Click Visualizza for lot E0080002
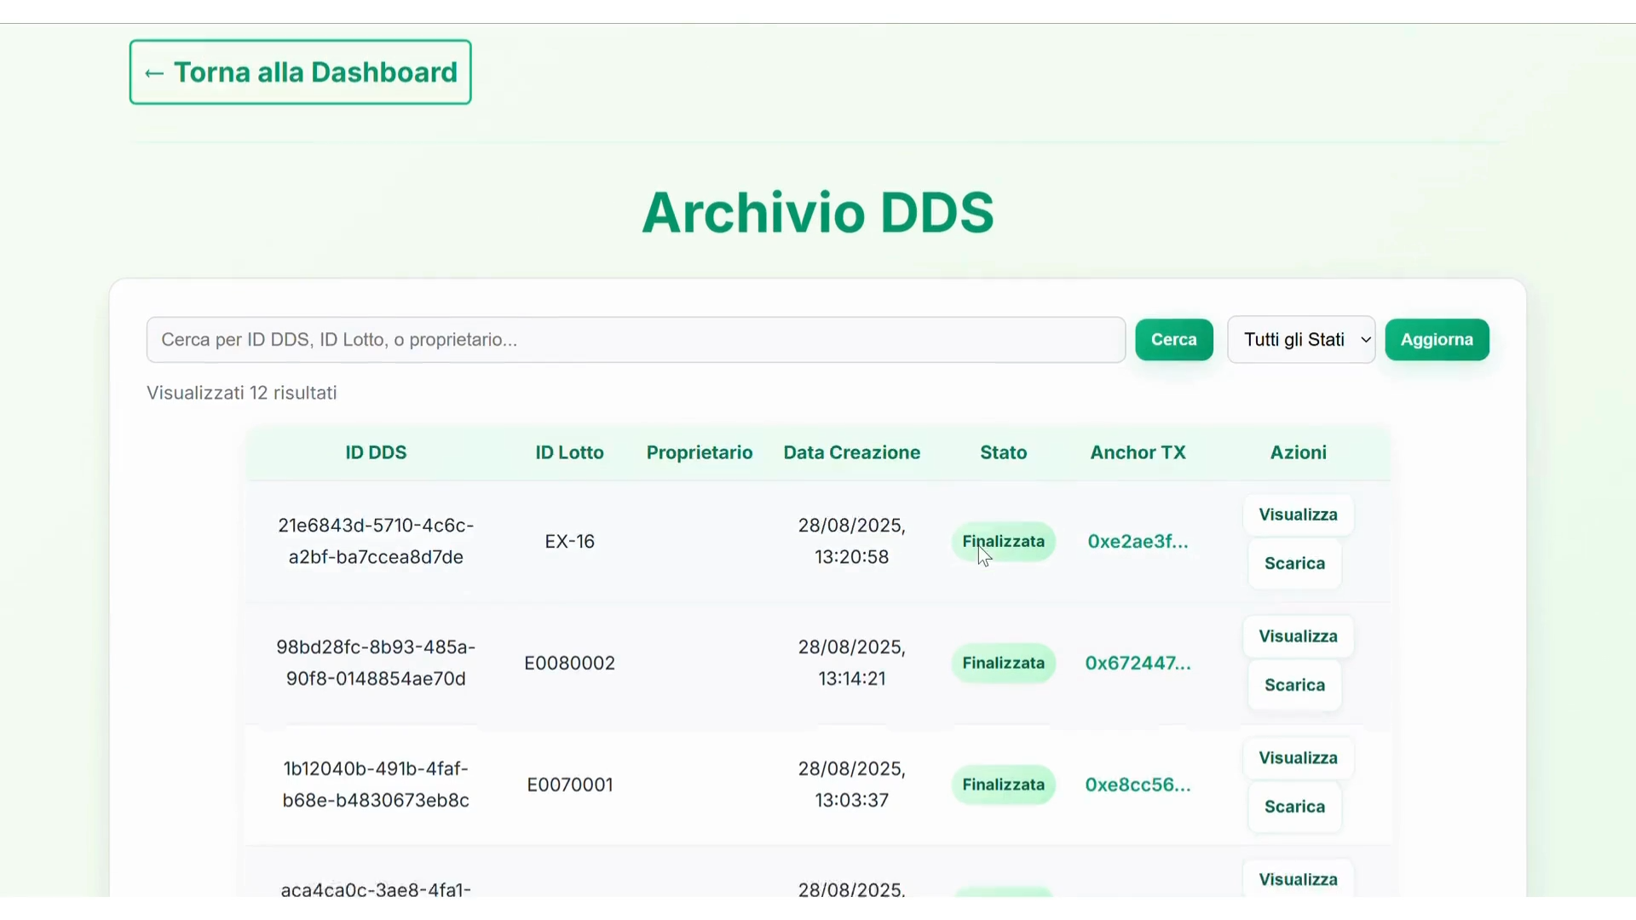 [x=1298, y=636]
